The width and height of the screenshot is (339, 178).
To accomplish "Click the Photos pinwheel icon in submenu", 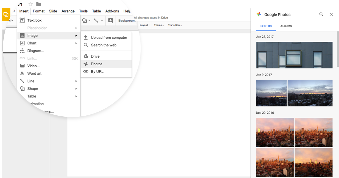I will click(x=86, y=64).
